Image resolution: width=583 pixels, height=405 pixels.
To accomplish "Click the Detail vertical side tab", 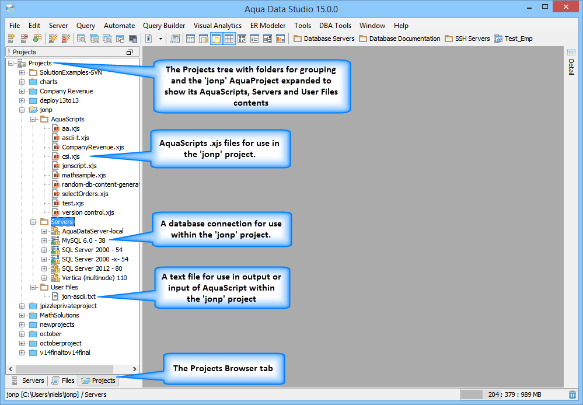I will tap(571, 67).
